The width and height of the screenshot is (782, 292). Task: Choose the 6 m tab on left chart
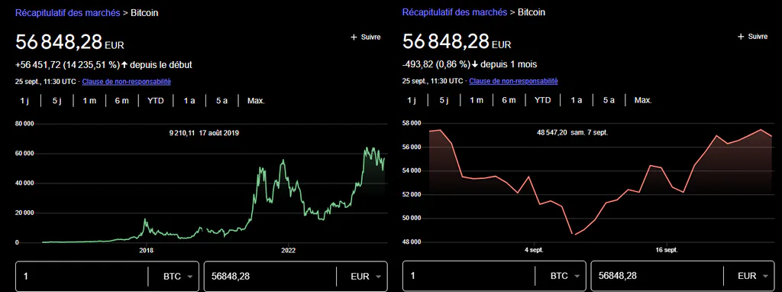(x=121, y=101)
